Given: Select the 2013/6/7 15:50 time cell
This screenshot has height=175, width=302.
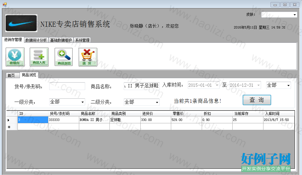Looking at the screenshot, I should (x=279, y=120).
